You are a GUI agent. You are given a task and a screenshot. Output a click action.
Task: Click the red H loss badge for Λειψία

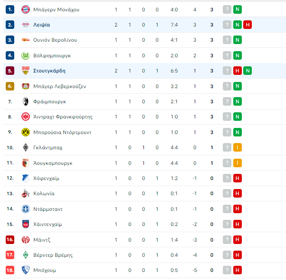click(x=248, y=25)
